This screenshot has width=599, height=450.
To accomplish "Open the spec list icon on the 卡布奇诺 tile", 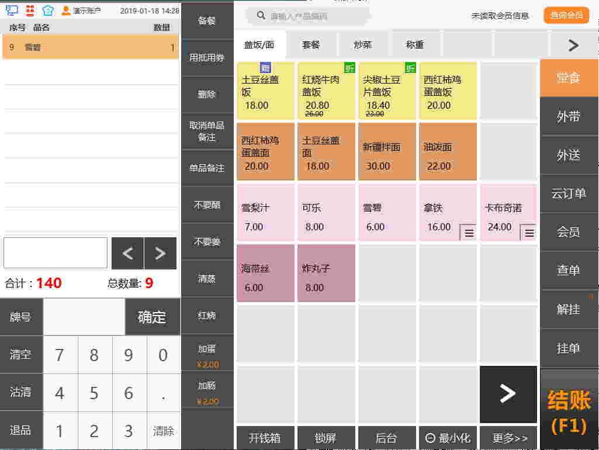I will (x=529, y=233).
